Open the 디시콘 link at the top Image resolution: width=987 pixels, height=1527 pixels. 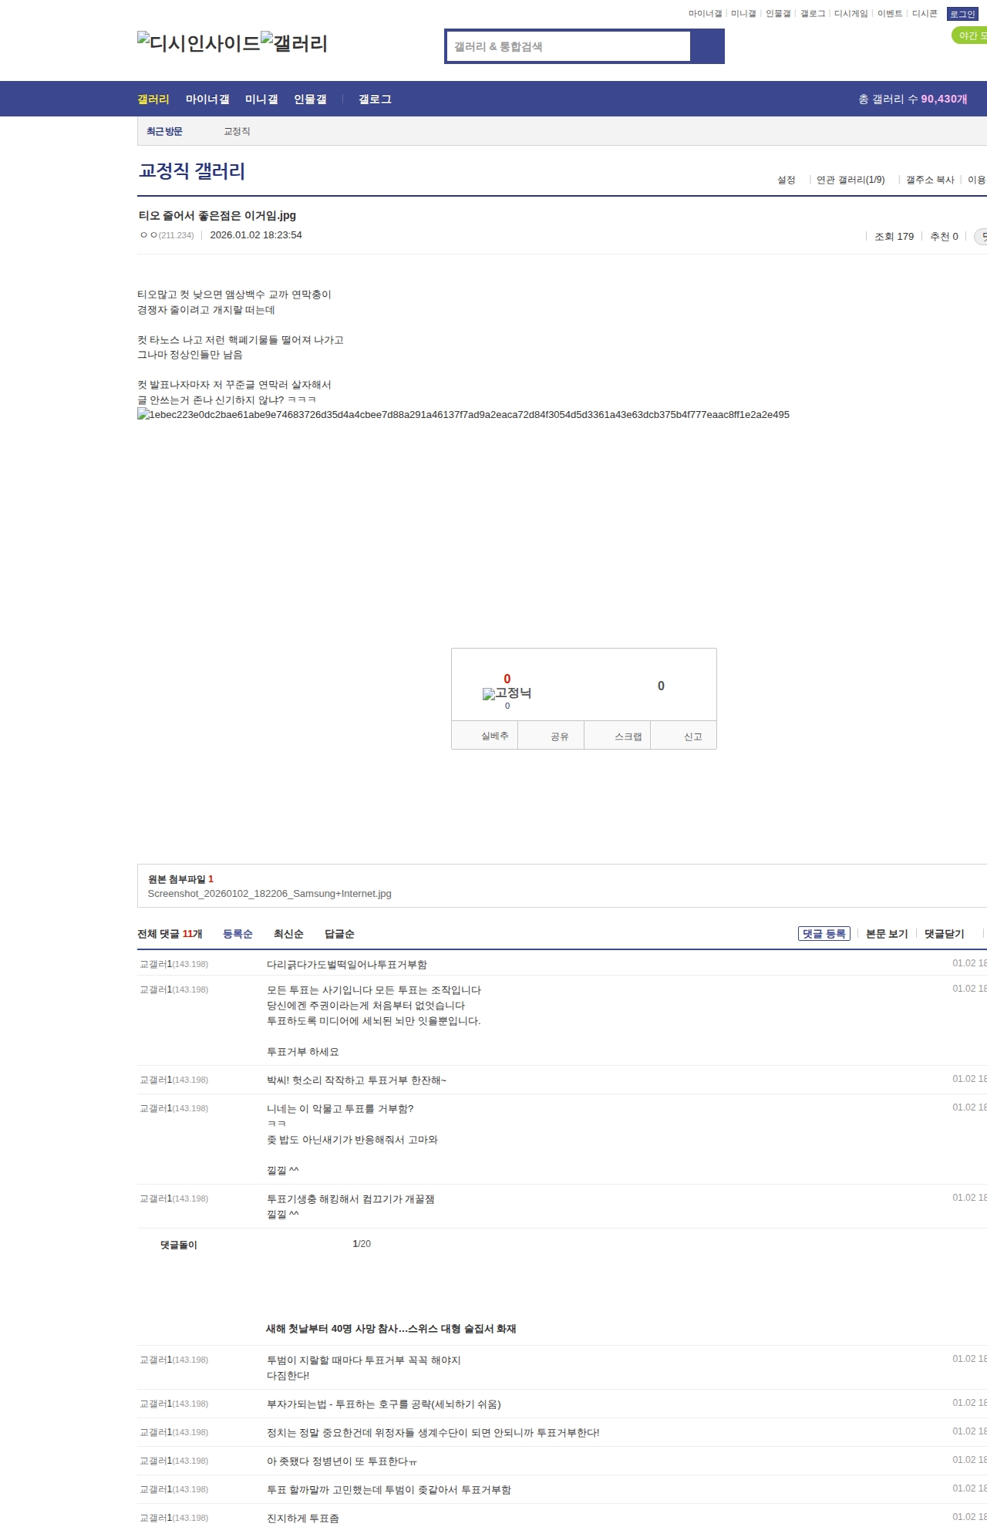(x=925, y=14)
